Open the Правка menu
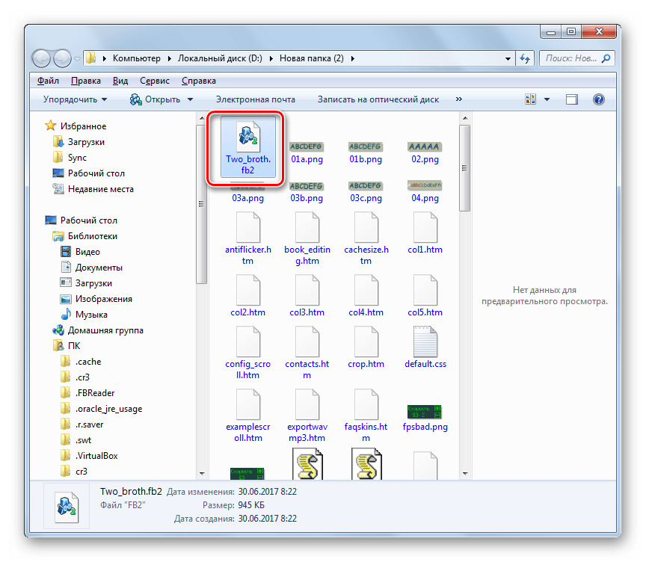 point(86,81)
